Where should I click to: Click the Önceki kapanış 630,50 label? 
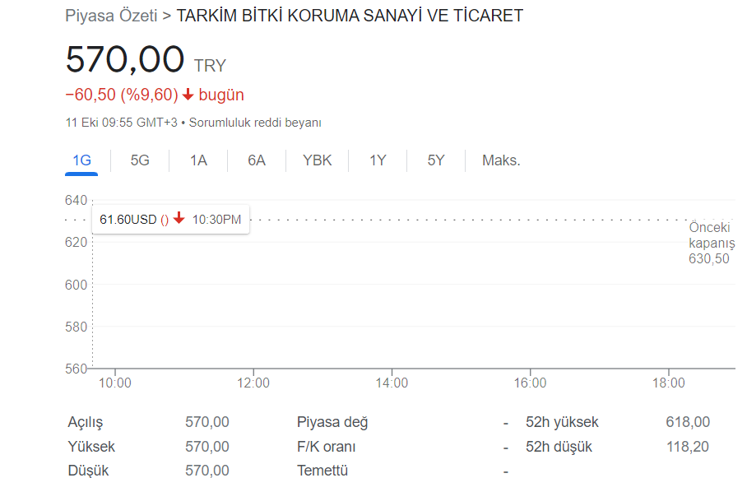(712, 243)
